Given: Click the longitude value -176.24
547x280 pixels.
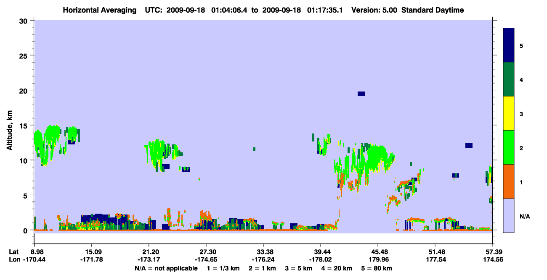Looking at the screenshot, I should point(263,260).
